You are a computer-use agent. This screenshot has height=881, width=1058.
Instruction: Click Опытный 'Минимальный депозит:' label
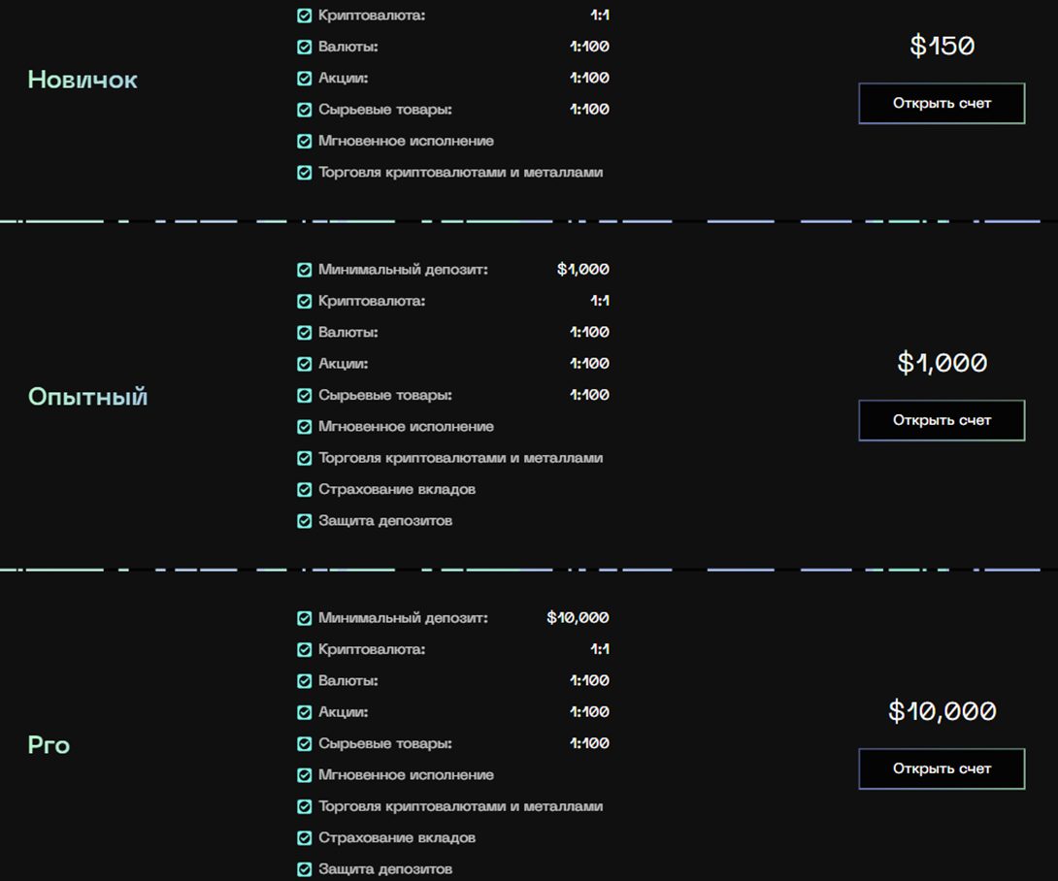pos(403,270)
